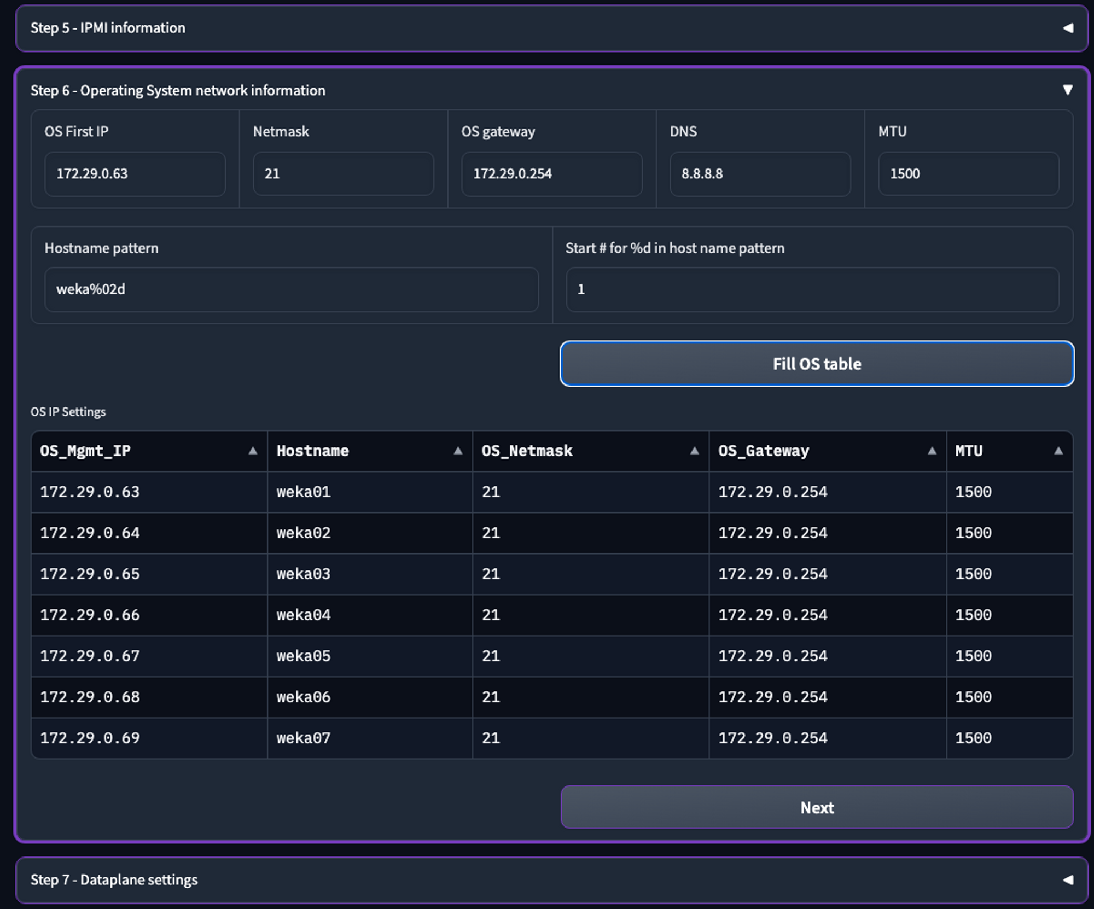The height and width of the screenshot is (909, 1094).
Task: Edit the Start # for %d field
Action: point(812,289)
